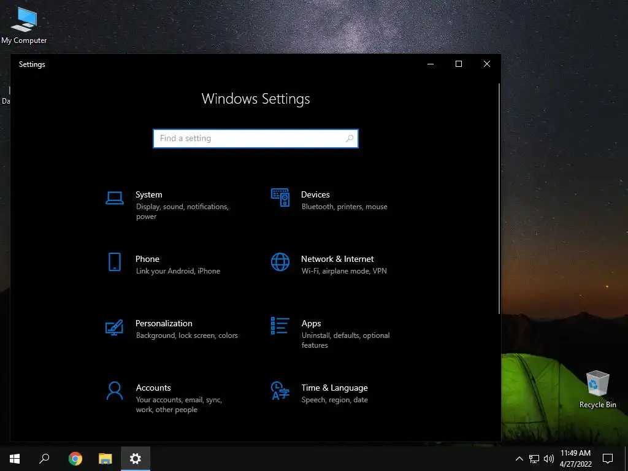This screenshot has height=471, width=628.
Task: Open the Devices keyboard-speaker icon
Action: tap(280, 197)
